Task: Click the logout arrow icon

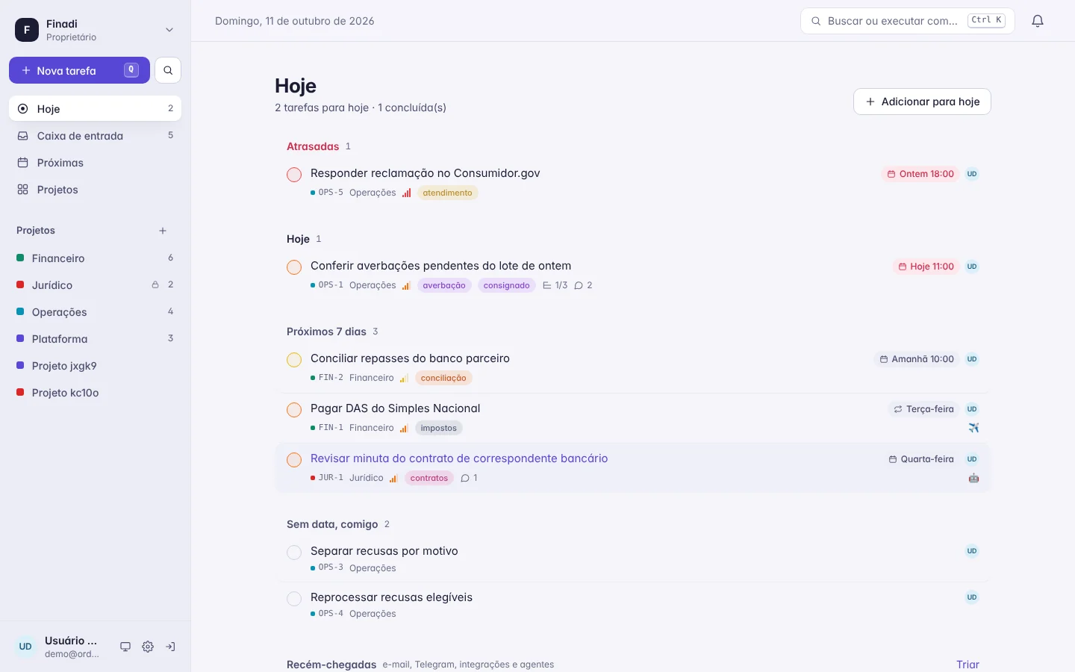Action: tap(170, 647)
